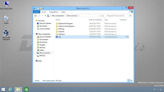Go back with the Back arrow button
164x92 pixels.
[x=36, y=16]
